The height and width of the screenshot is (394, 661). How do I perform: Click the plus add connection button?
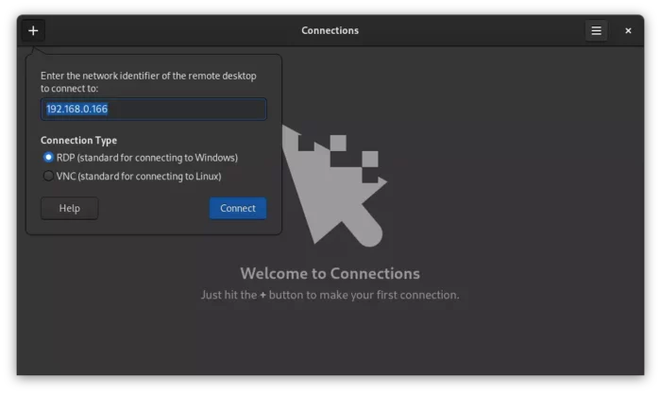pyautogui.click(x=33, y=31)
